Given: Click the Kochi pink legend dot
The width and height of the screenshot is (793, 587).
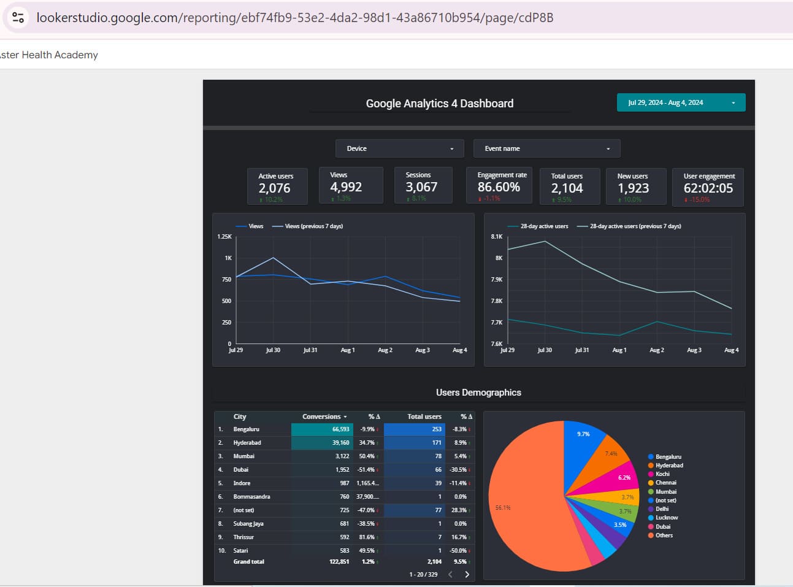Looking at the screenshot, I should pos(651,474).
